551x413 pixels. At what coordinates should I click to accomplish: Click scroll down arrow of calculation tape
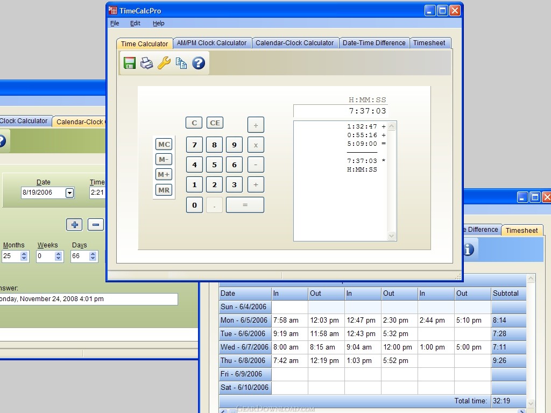tap(392, 236)
